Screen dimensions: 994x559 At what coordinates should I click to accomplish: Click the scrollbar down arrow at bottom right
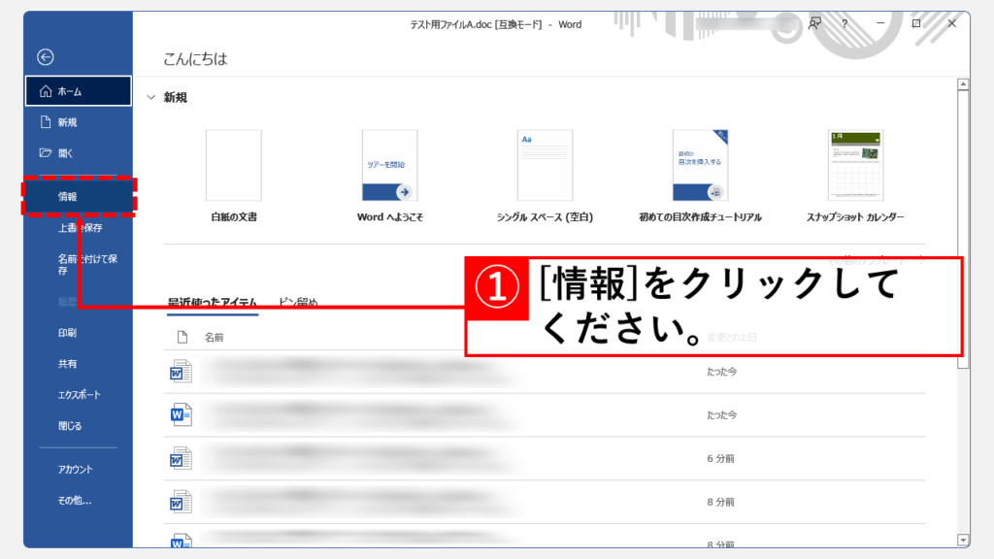pyautogui.click(x=963, y=540)
